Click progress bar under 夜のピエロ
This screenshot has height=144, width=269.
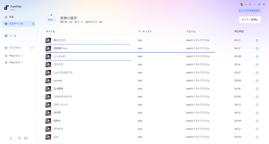click(88, 44)
